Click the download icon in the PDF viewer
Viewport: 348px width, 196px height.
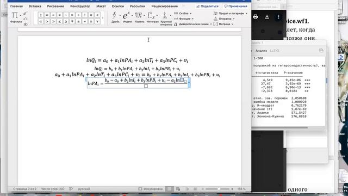tap(267, 17)
